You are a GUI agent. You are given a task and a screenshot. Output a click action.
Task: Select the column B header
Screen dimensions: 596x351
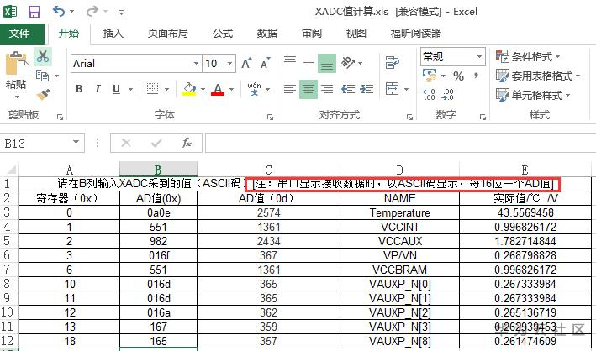pos(158,170)
